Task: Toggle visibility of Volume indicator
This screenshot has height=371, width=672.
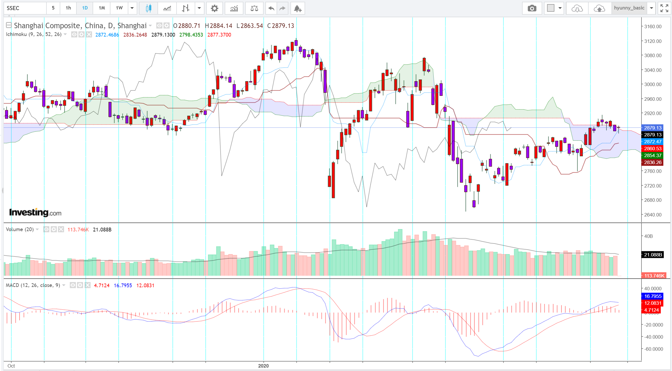Action: pyautogui.click(x=46, y=229)
